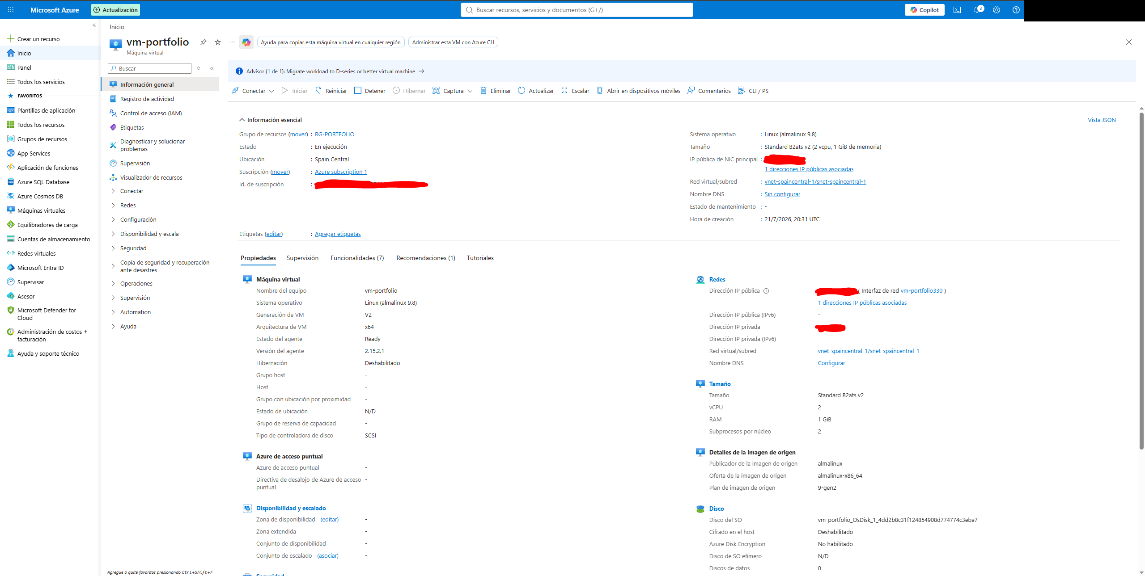Image resolution: width=1145 pixels, height=576 pixels.
Task: Open Máquinas virtuales in the sidebar
Action: point(41,210)
